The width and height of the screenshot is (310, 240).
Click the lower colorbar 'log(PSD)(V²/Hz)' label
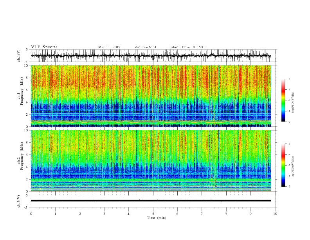coord(293,167)
